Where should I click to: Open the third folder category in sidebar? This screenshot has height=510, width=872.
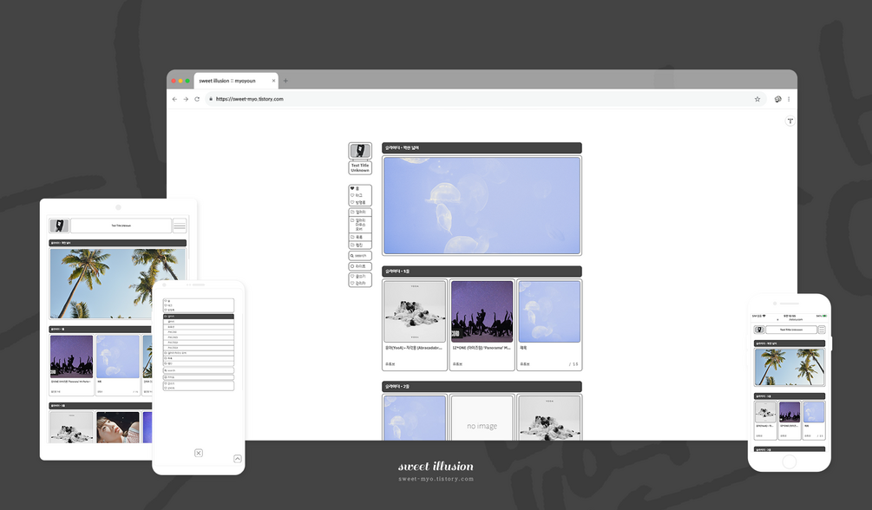[x=360, y=237]
